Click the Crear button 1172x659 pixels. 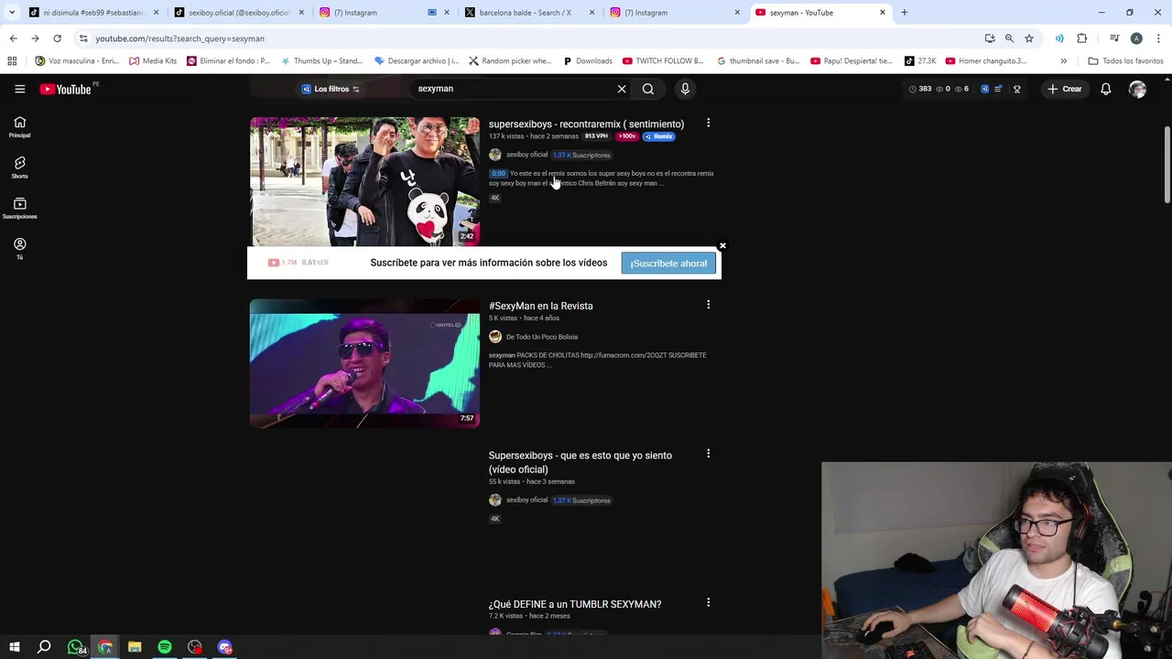1065,89
